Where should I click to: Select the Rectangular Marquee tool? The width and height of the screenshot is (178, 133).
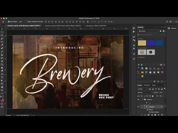click(2, 32)
